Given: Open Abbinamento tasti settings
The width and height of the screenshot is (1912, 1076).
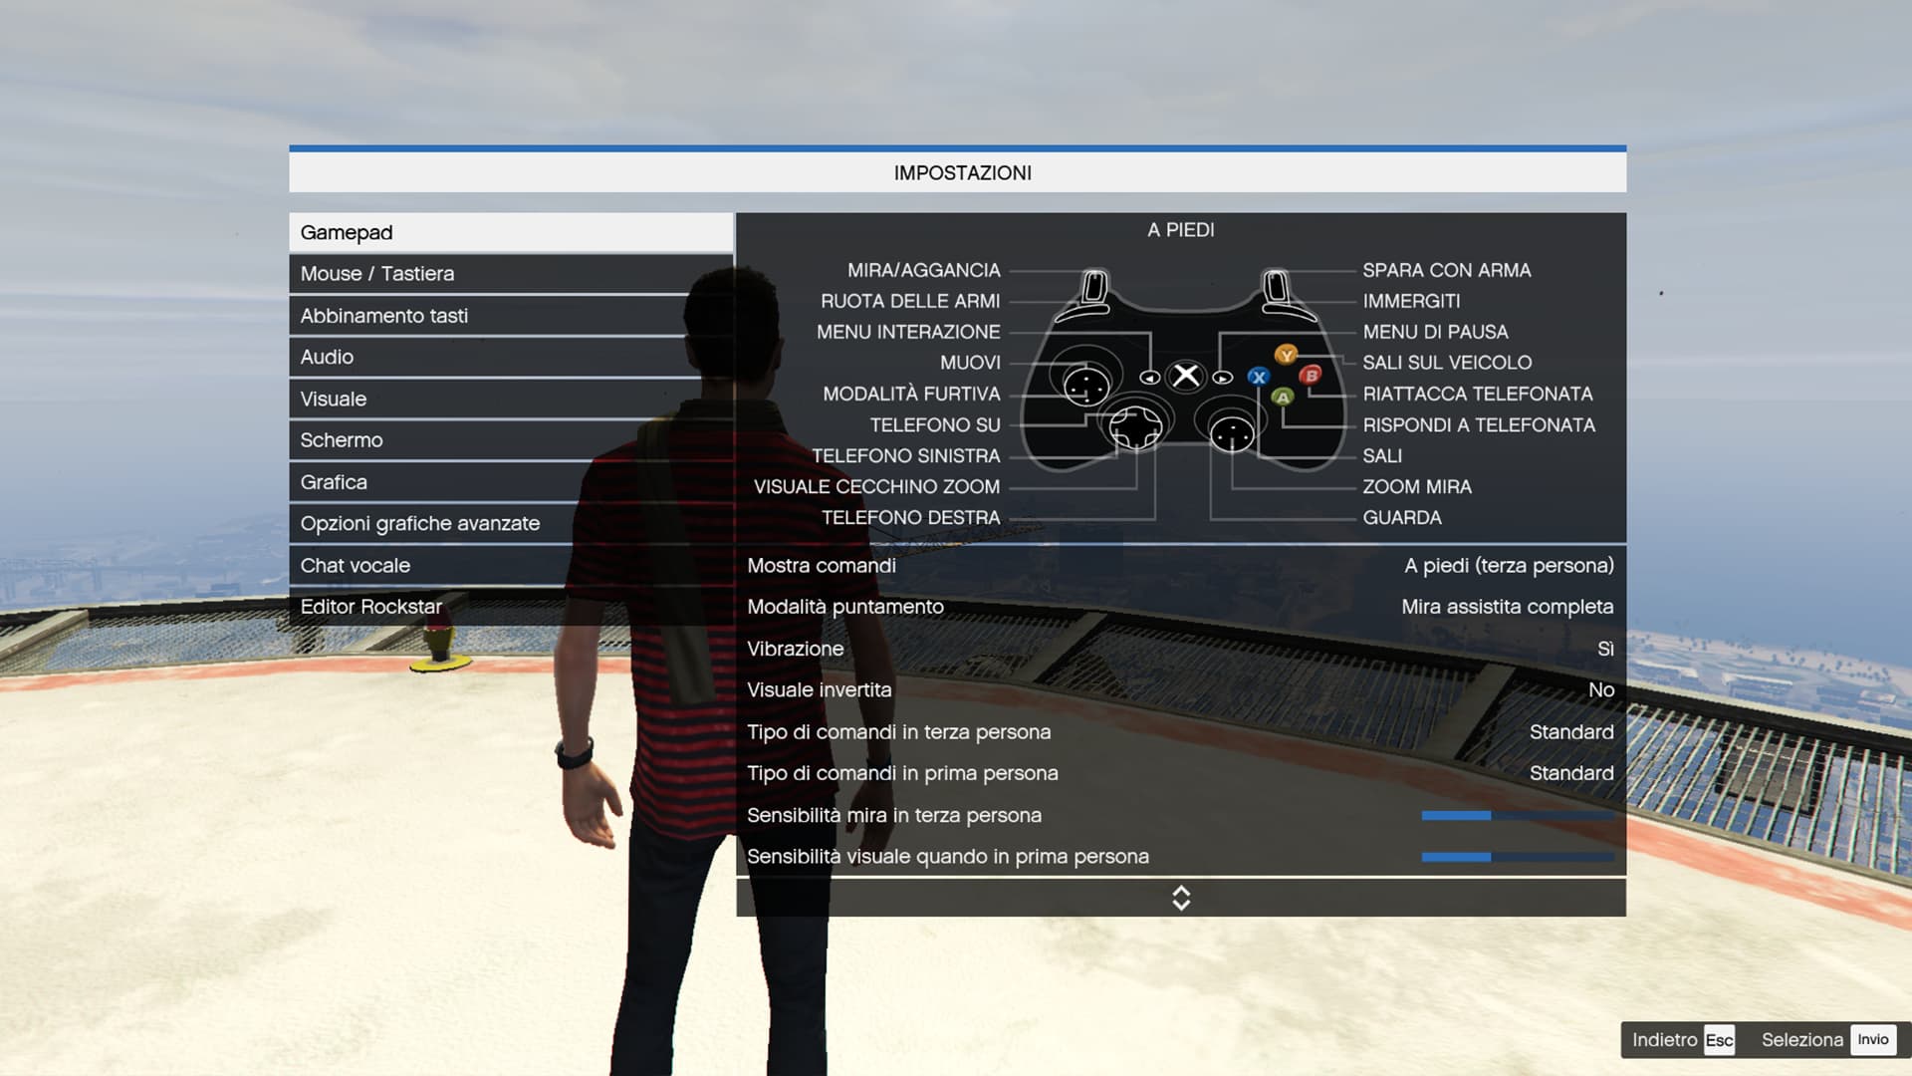Looking at the screenshot, I should pos(511,316).
